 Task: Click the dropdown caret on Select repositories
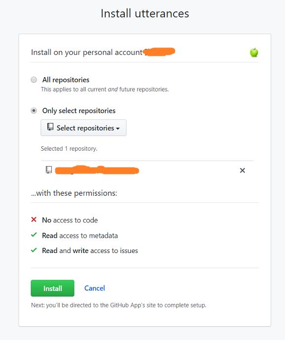pyautogui.click(x=118, y=128)
